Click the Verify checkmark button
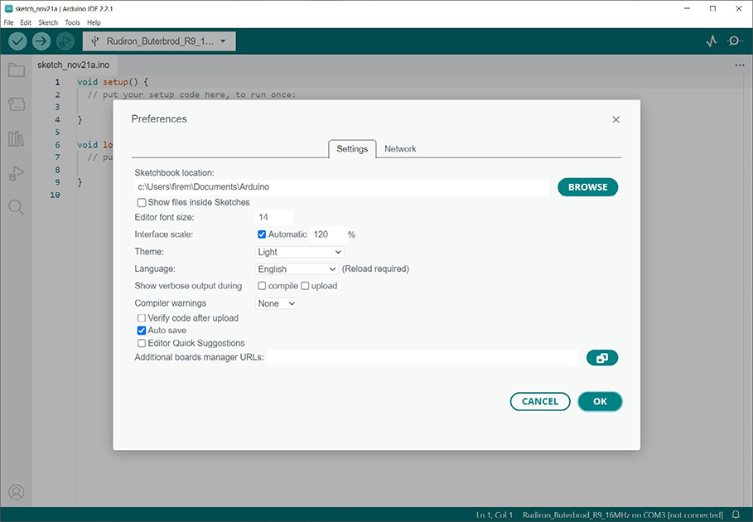Image resolution: width=753 pixels, height=522 pixels. [x=17, y=41]
